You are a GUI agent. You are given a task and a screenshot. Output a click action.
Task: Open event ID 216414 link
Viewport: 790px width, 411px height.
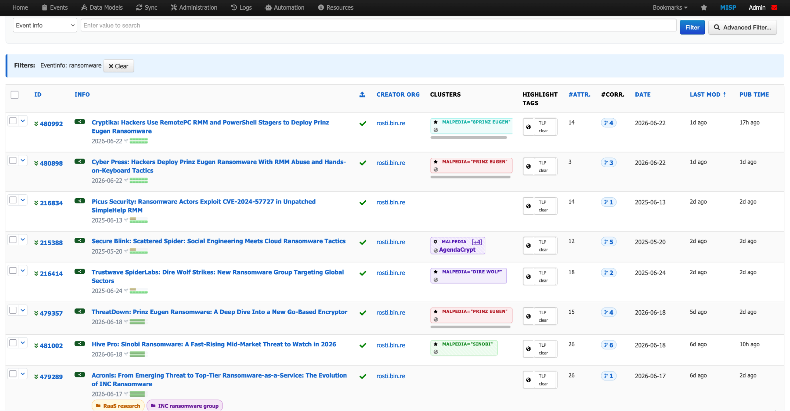tap(51, 273)
